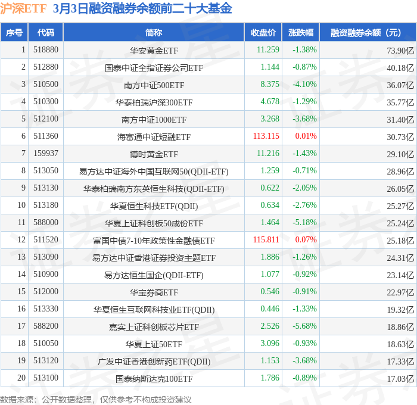Click the -5.18% change value
417x405 pixels.
click(304, 223)
